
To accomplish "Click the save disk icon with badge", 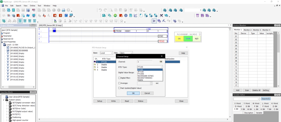I will [28, 10].
